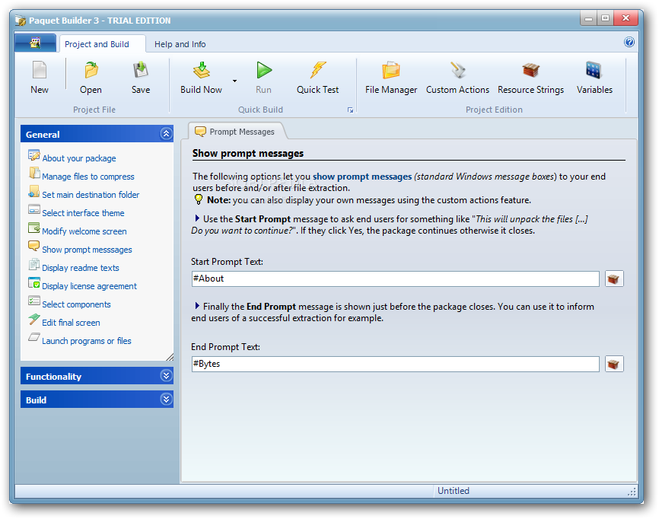
Task: Open About your package page
Action: point(79,158)
